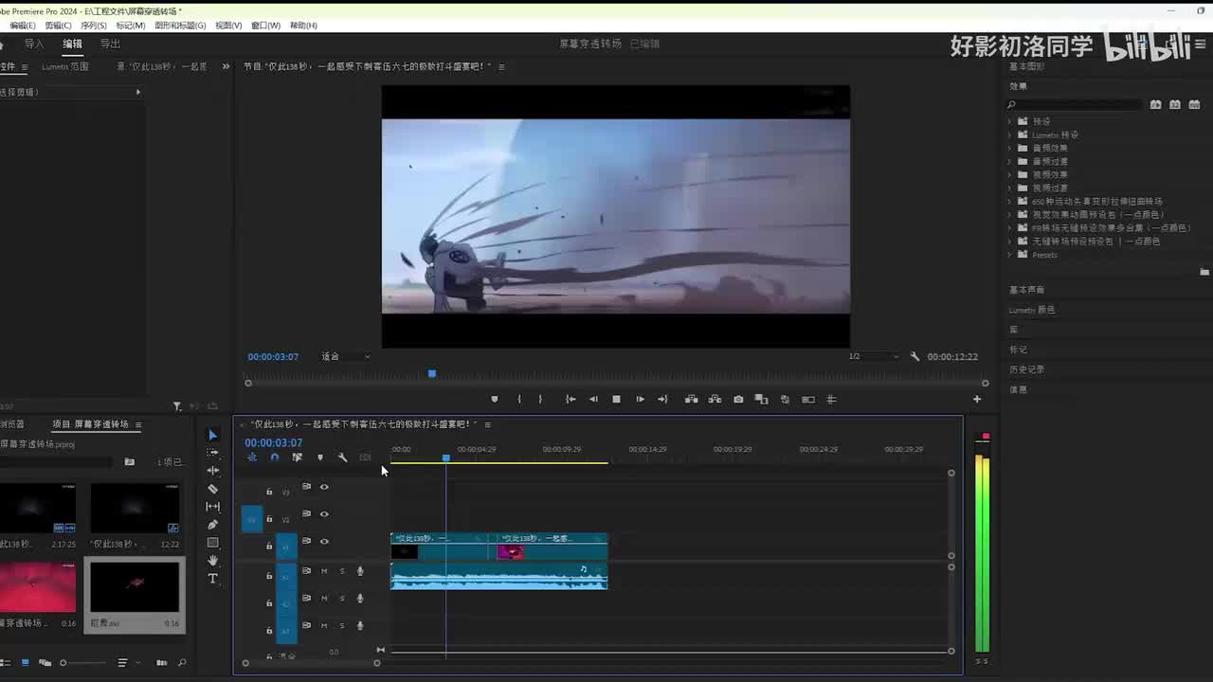Solo audio track A1
This screenshot has height=682, width=1213.
point(342,571)
